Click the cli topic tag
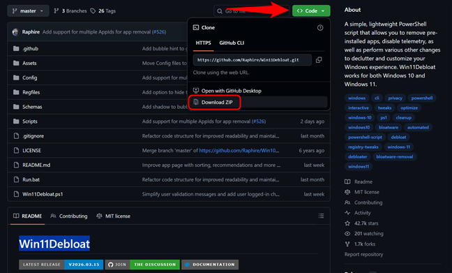 click(x=377, y=98)
